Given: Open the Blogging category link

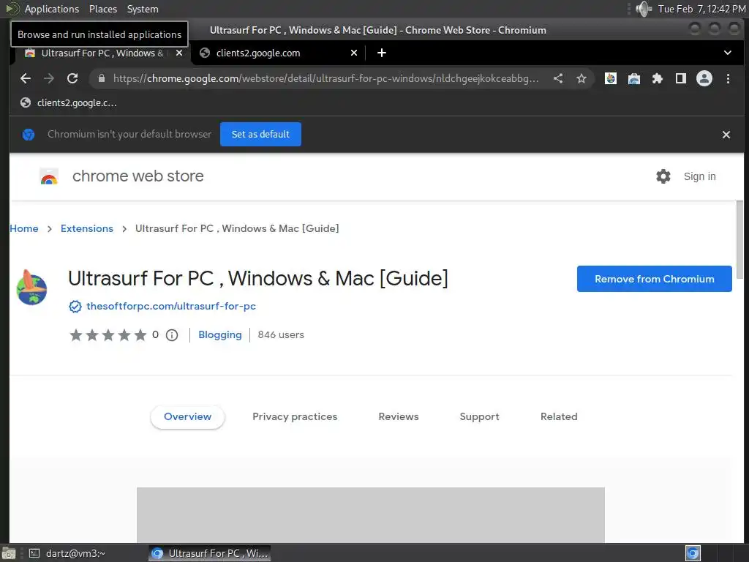Looking at the screenshot, I should tap(219, 334).
